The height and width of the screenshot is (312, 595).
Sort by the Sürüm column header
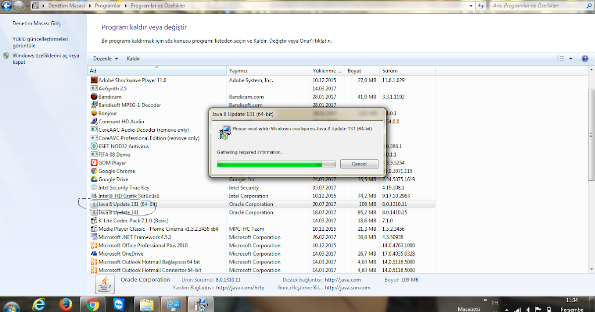point(408,71)
